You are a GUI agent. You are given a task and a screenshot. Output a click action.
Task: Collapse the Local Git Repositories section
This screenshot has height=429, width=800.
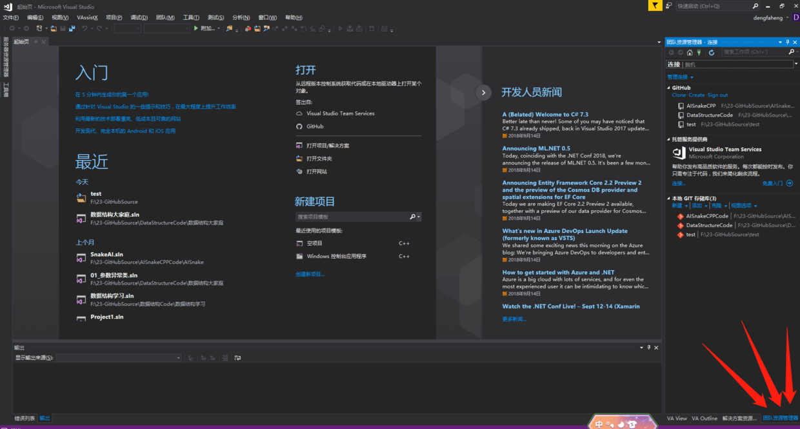click(x=669, y=198)
